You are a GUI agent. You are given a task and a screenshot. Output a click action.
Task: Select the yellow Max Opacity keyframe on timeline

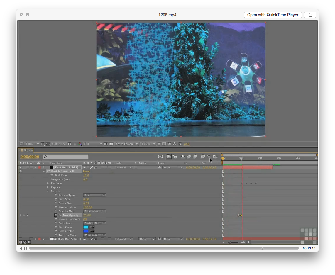(241, 215)
